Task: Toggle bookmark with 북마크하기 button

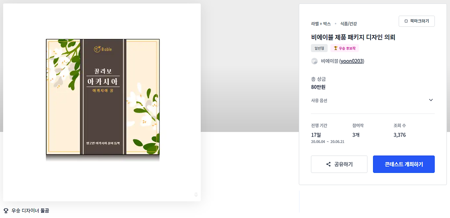Action: click(x=417, y=21)
